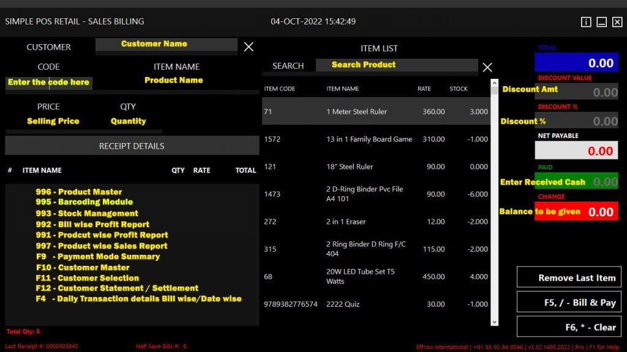Click the Remove Last Item button
The height and width of the screenshot is (352, 627).
point(569,277)
